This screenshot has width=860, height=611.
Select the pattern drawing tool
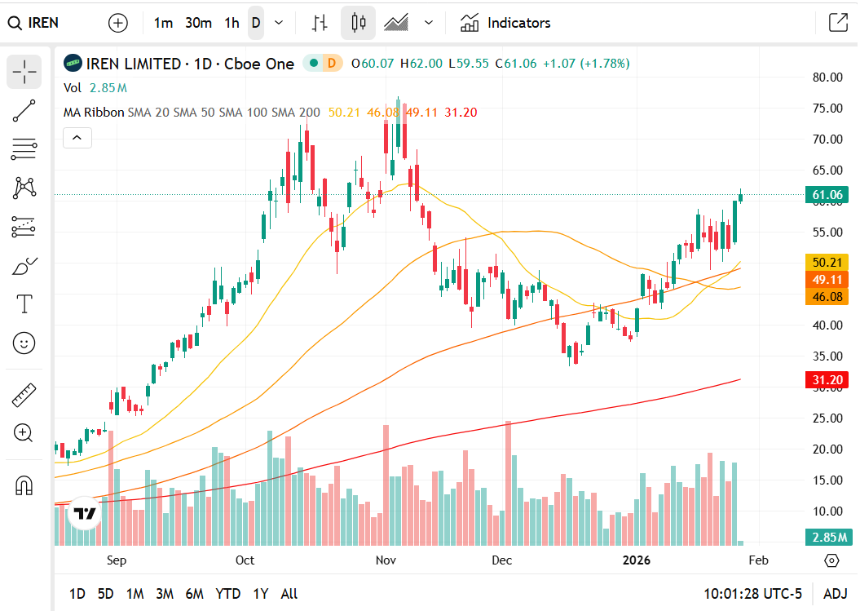[x=24, y=188]
